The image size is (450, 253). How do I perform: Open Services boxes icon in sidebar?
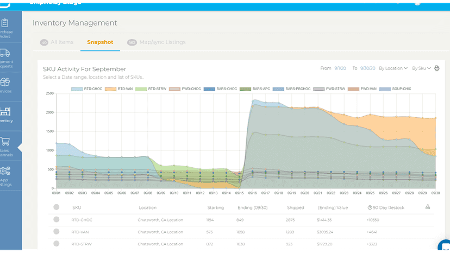[x=5, y=83]
